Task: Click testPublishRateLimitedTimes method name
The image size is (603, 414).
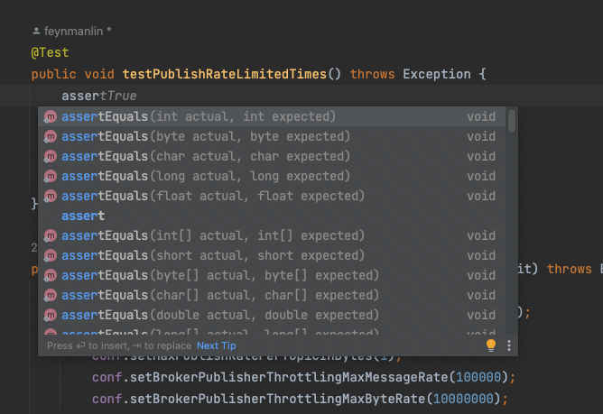Action: [x=224, y=74]
